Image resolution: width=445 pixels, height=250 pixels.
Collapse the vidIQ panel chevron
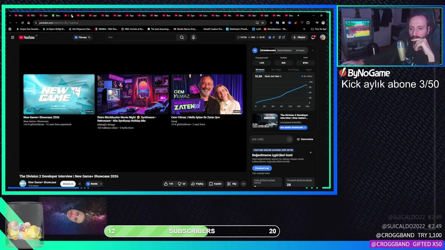pos(312,50)
